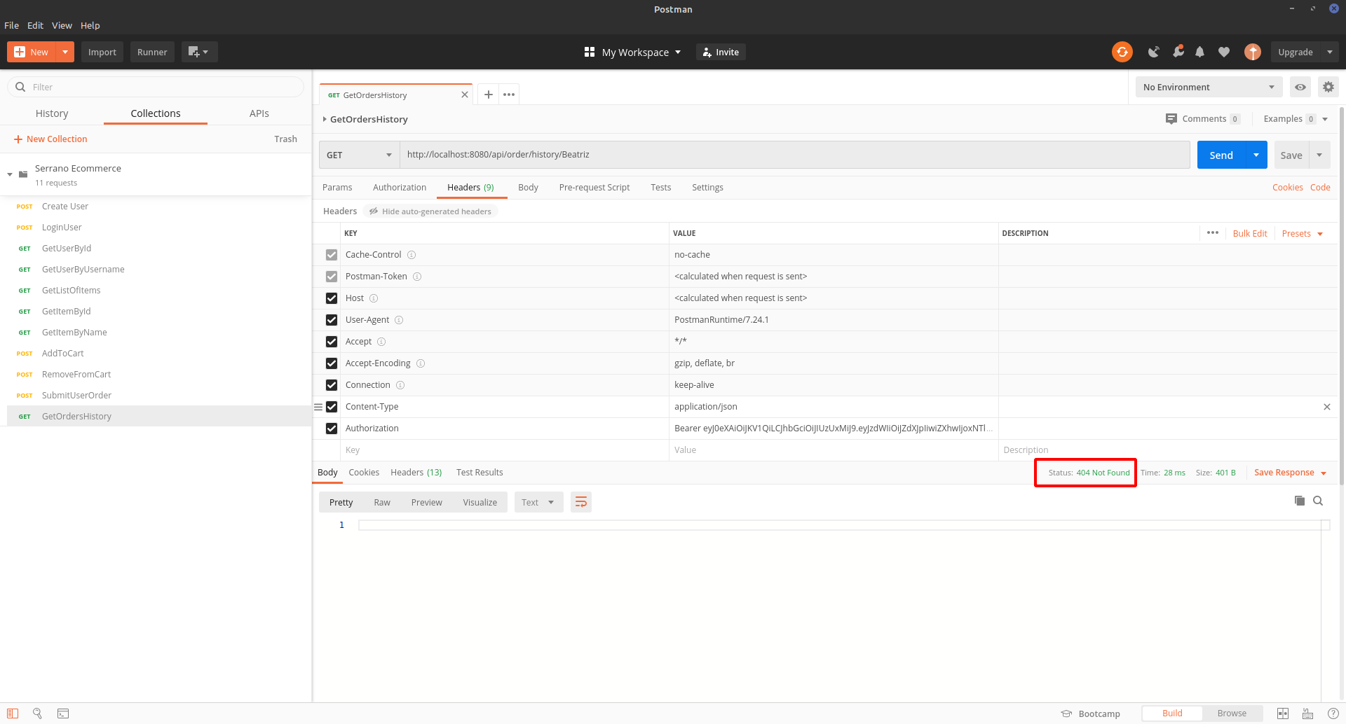Toggle the Postman-Token header checkbox
The height and width of the screenshot is (724, 1346).
point(332,277)
